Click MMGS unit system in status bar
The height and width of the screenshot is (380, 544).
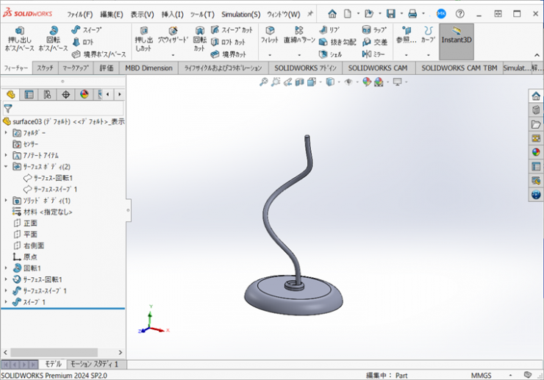(482, 375)
